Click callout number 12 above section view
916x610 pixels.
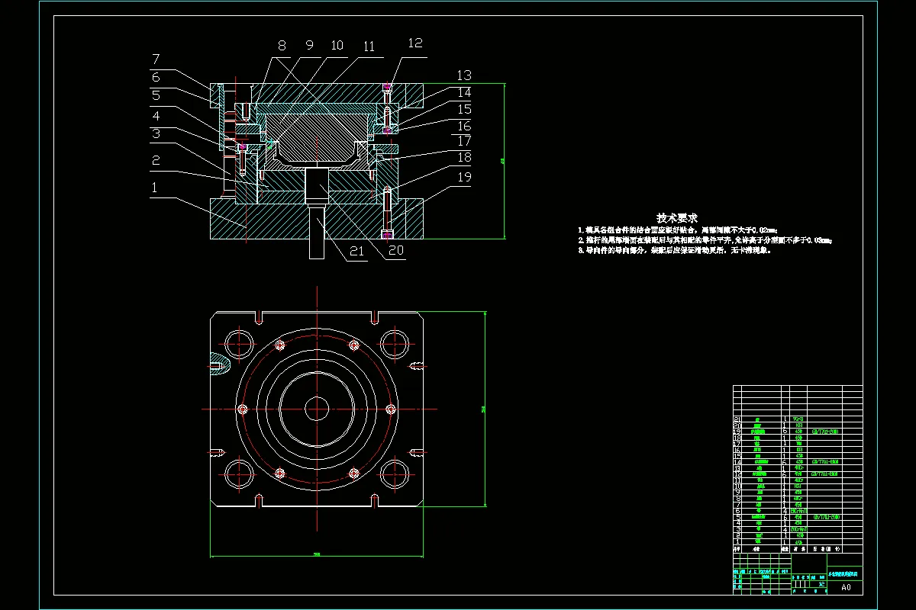pos(415,43)
